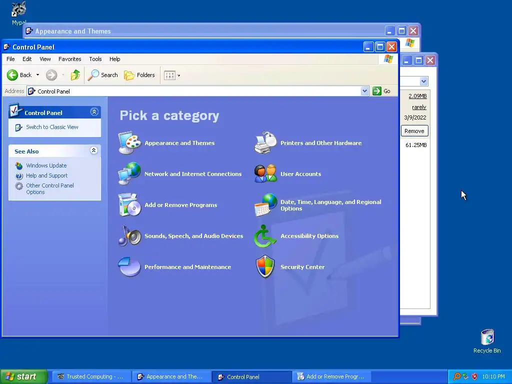The image size is (512, 384).
Task: Click Date, Time, Language, and Regional Options link
Action: tap(331, 205)
